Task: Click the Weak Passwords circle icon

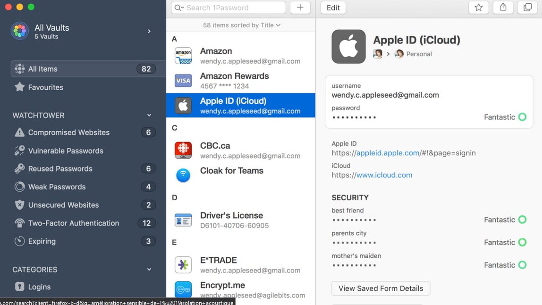Action: click(x=20, y=187)
